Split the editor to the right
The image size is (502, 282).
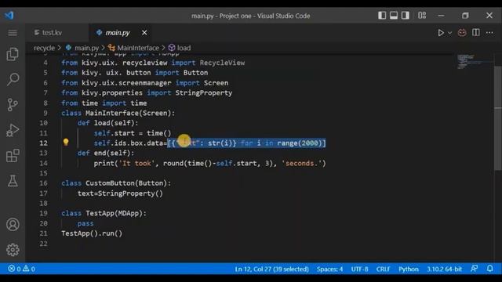[476, 33]
